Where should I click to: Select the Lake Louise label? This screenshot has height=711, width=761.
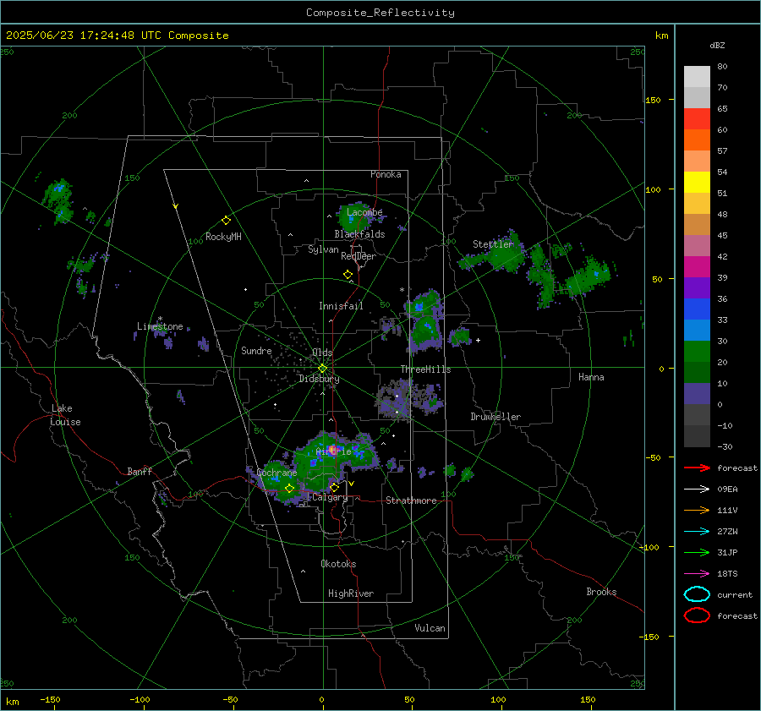[x=65, y=415]
